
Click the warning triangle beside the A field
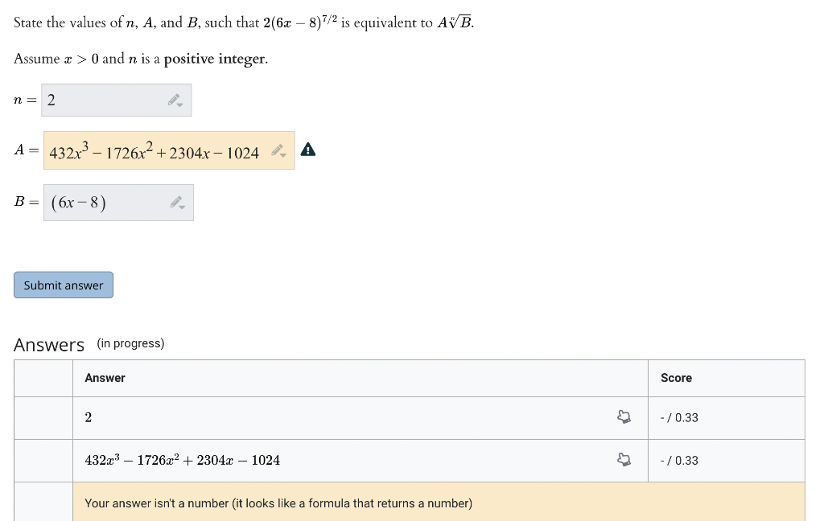click(308, 150)
